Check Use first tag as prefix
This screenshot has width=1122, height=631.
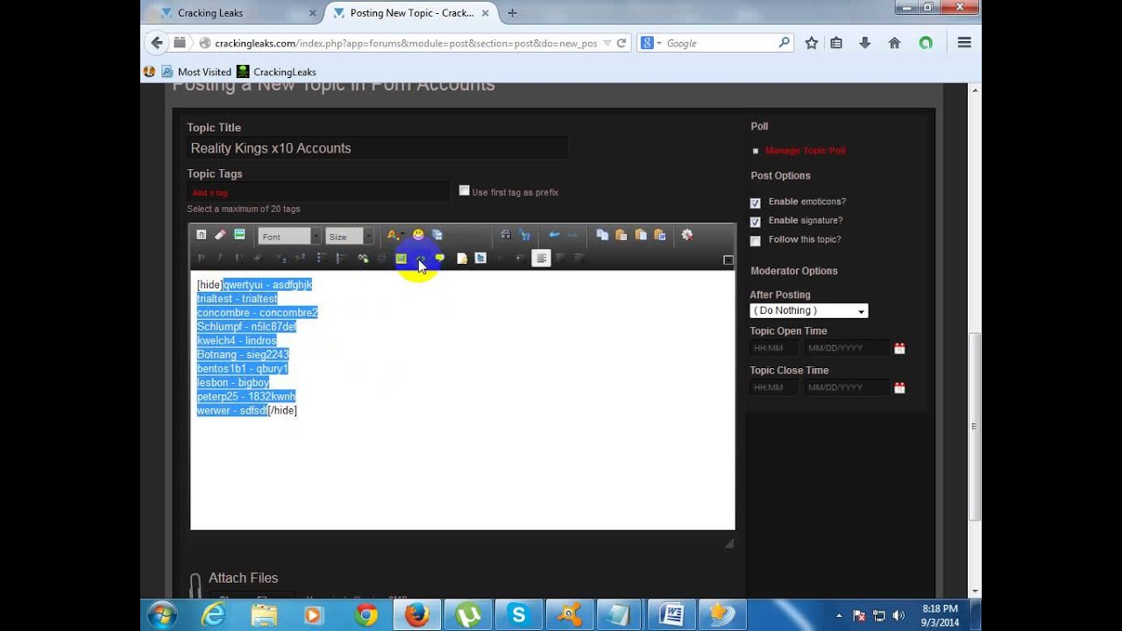465,190
